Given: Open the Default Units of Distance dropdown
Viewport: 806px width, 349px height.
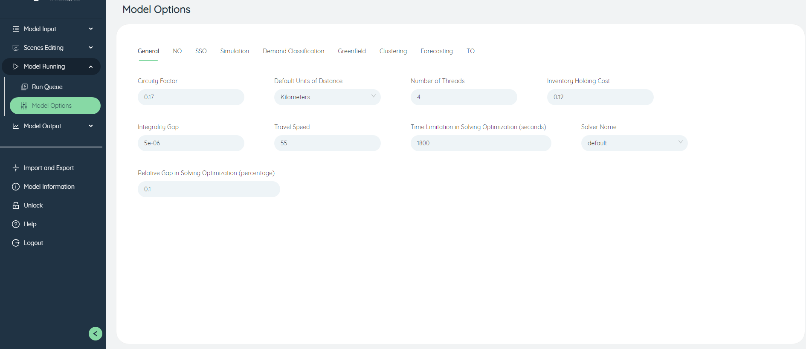Looking at the screenshot, I should pyautogui.click(x=327, y=97).
